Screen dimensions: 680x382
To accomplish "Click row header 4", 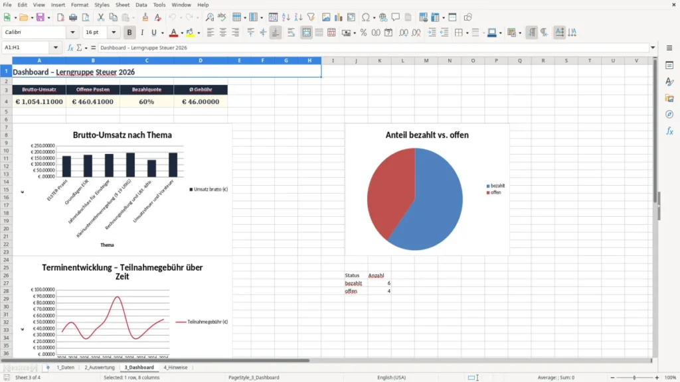I will coord(6,101).
